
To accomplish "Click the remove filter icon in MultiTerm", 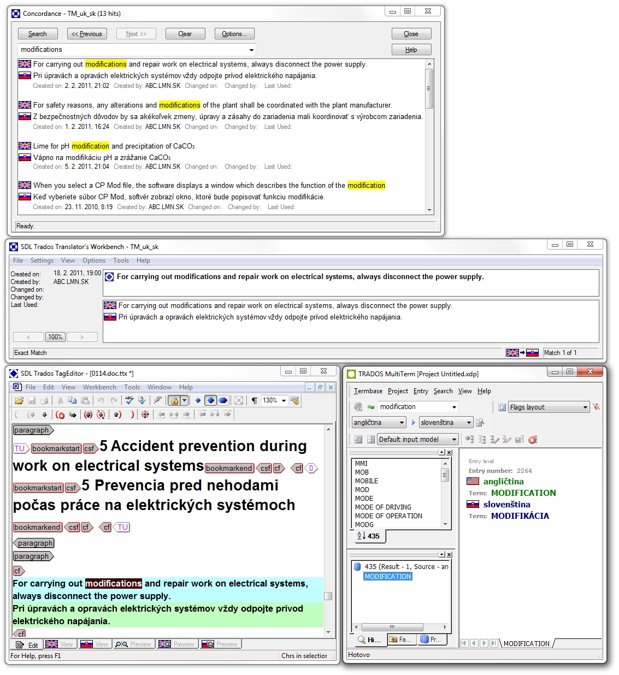I will 596,407.
